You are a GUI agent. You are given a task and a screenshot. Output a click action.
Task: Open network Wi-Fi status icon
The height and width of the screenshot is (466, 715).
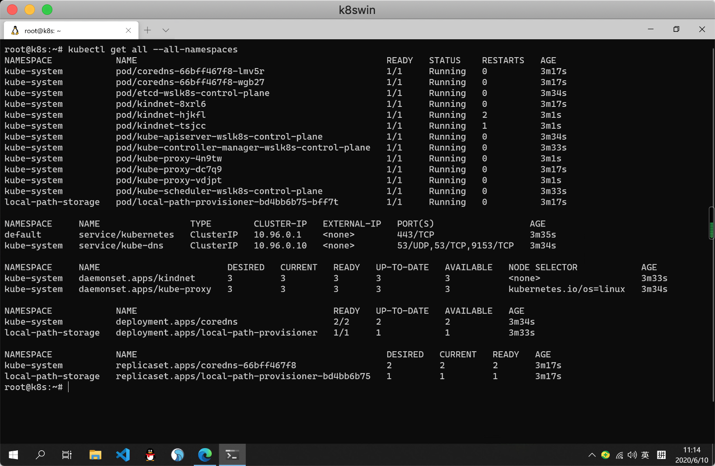(x=619, y=456)
